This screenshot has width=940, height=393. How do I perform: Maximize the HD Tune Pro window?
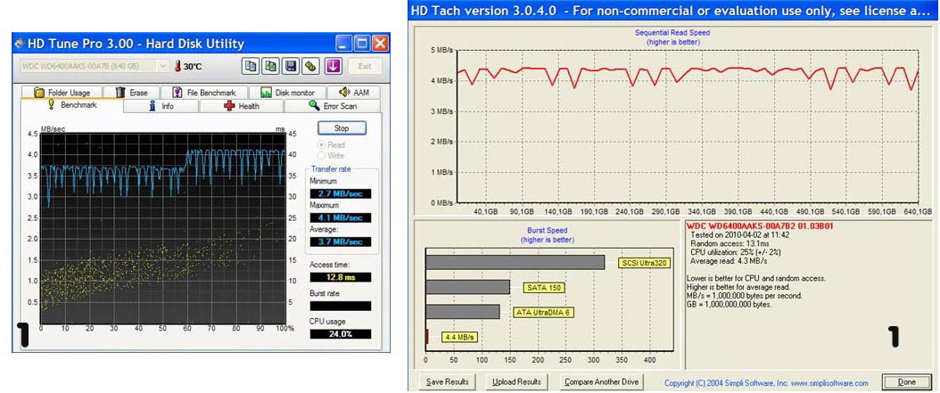361,43
